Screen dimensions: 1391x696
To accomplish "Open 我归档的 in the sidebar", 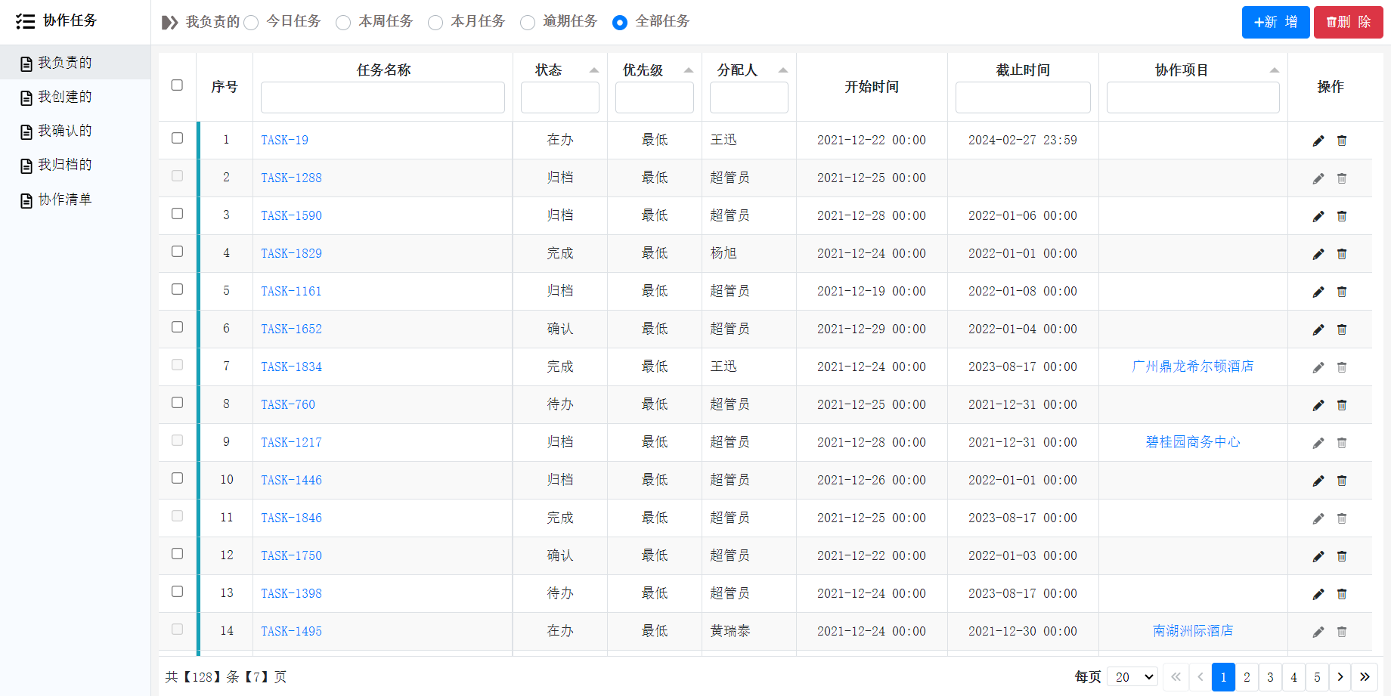I will click(x=75, y=165).
